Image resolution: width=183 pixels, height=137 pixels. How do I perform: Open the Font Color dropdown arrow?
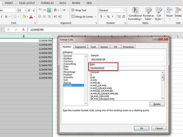coord(35,17)
